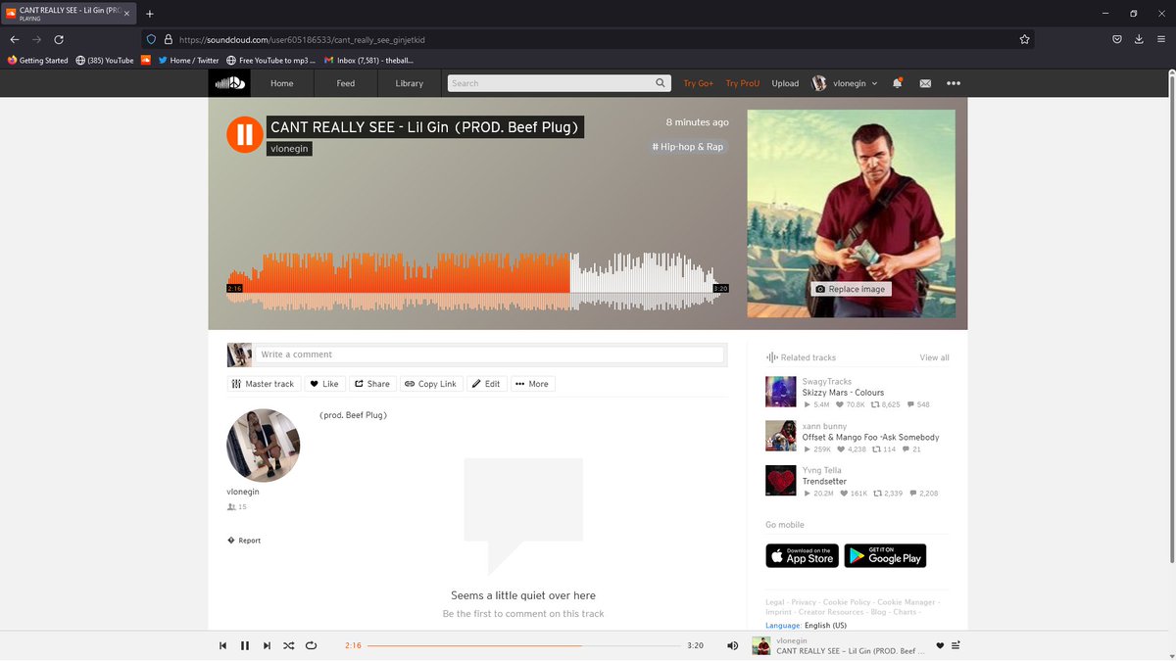Viewport: 1176px width, 661px height.
Task: Open the messages envelope icon
Action: point(925,83)
